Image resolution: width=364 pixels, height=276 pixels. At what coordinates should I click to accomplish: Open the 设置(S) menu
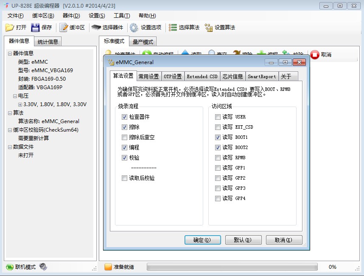click(97, 16)
